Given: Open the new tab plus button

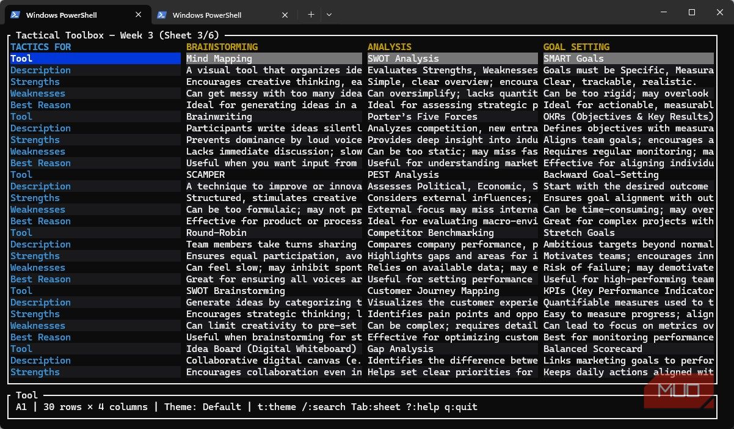Looking at the screenshot, I should [311, 15].
